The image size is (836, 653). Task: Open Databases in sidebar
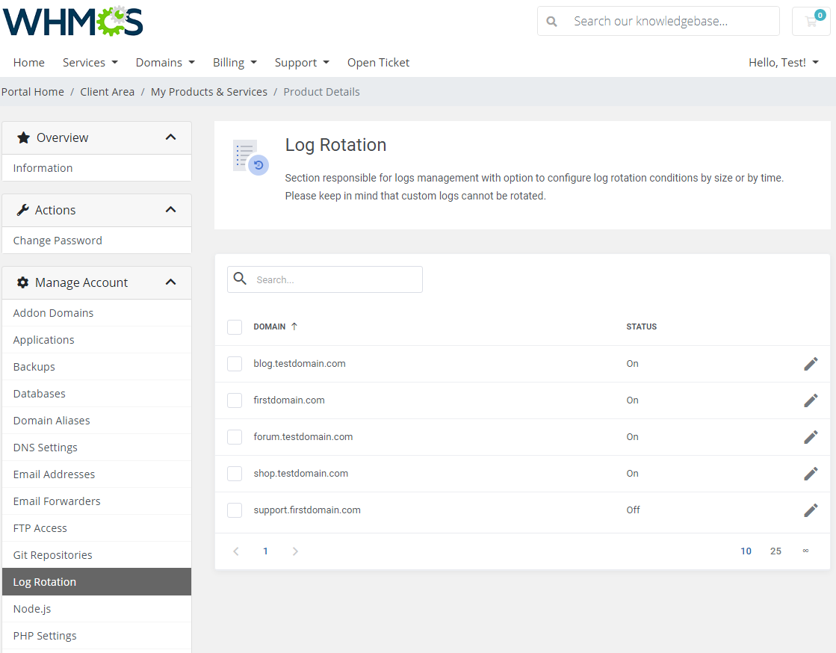[96, 394]
